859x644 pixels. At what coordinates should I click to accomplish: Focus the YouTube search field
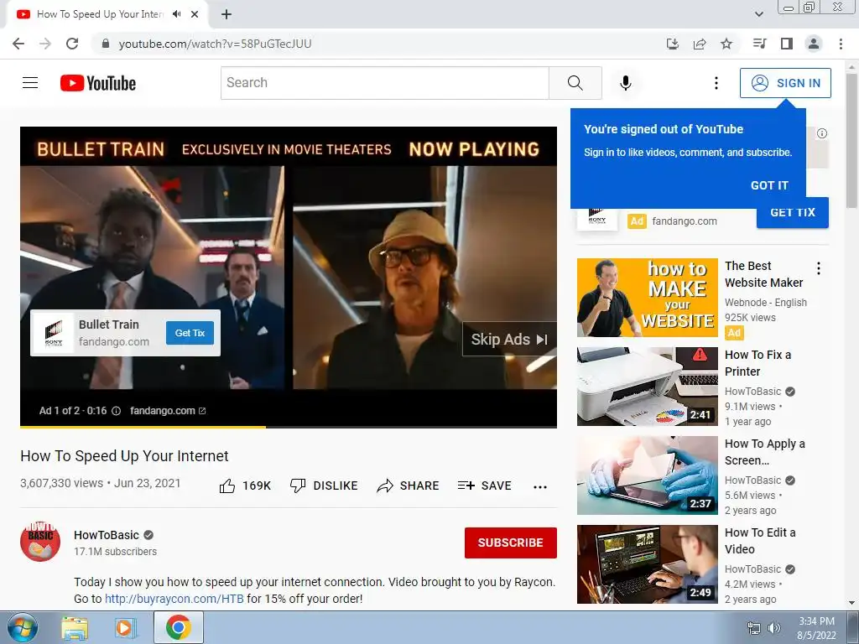tap(384, 83)
